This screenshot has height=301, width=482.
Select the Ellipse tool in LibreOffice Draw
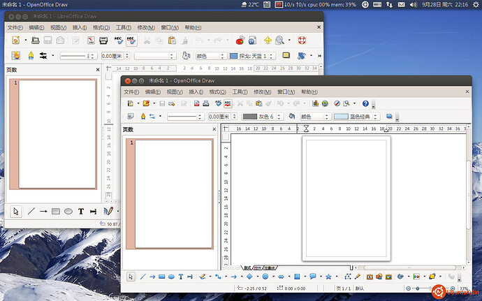point(68,211)
